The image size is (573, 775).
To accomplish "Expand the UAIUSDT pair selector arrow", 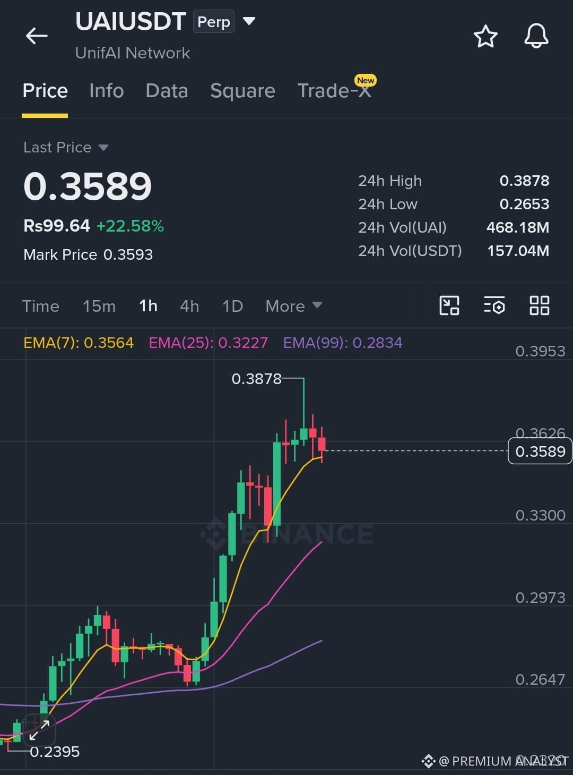I will [249, 21].
